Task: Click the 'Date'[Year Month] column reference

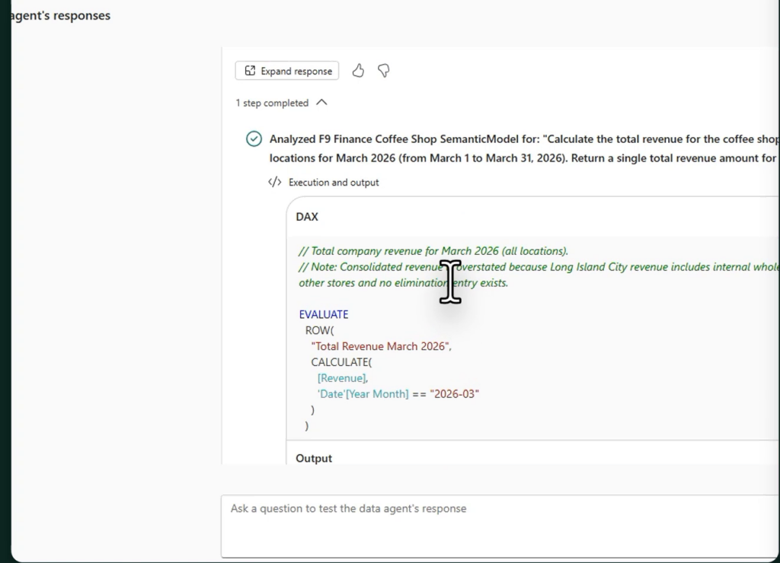Action: point(363,394)
